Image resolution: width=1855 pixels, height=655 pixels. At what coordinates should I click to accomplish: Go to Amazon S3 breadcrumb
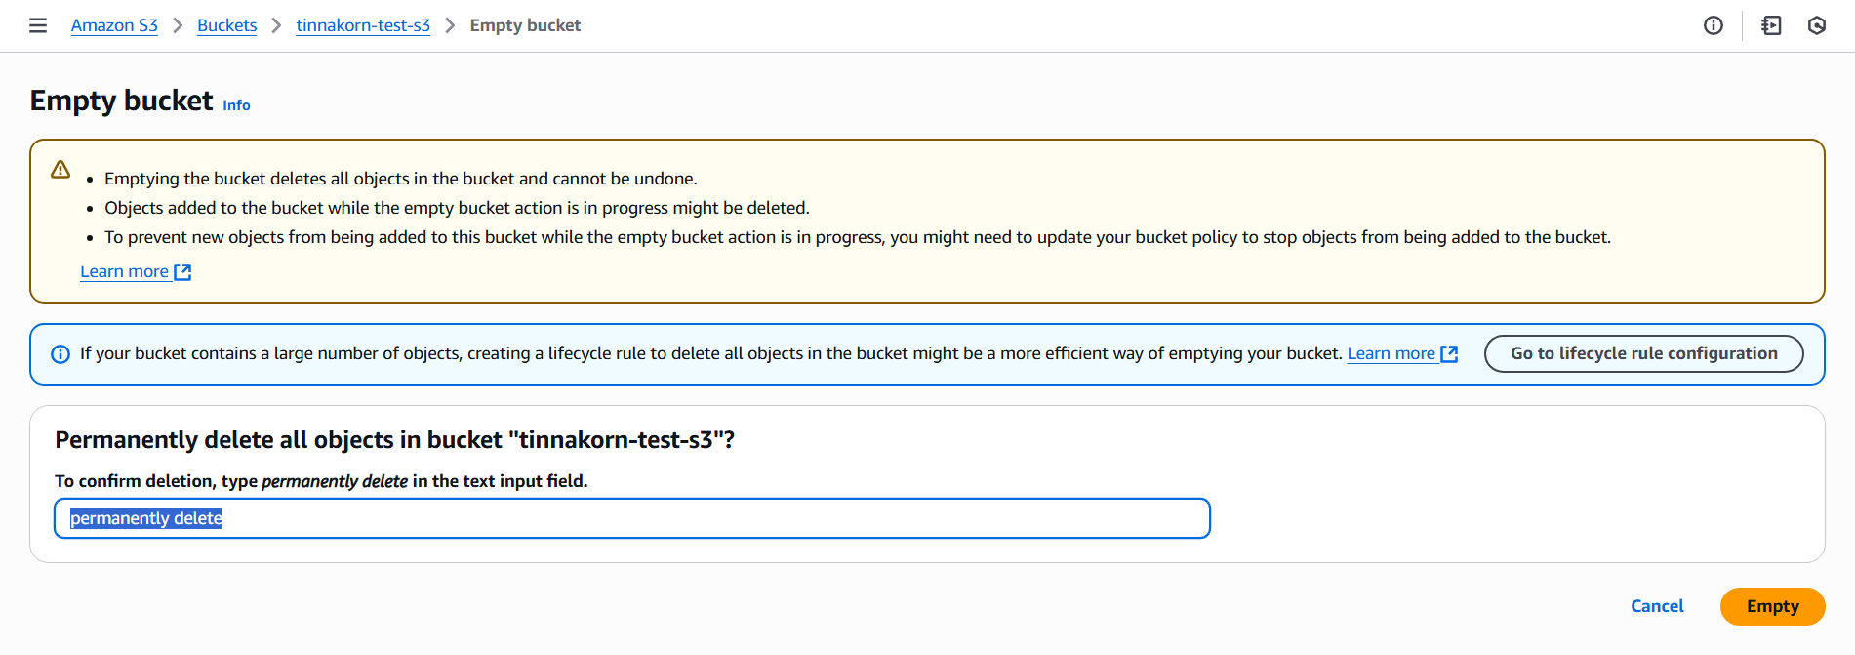(114, 25)
